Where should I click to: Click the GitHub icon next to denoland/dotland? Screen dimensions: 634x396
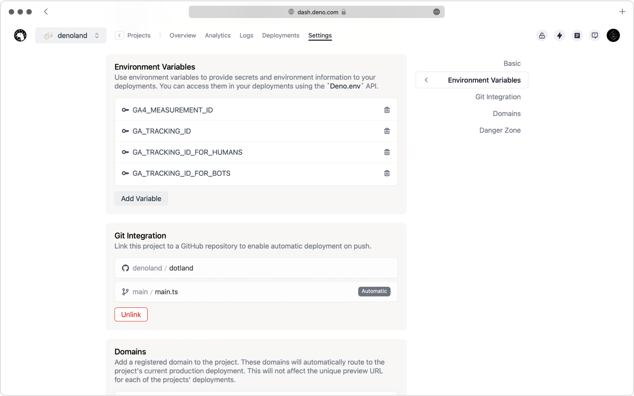(x=125, y=268)
